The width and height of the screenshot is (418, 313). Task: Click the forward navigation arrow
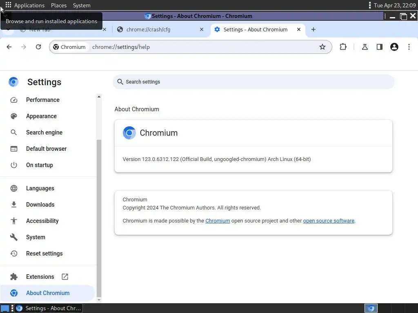click(23, 47)
